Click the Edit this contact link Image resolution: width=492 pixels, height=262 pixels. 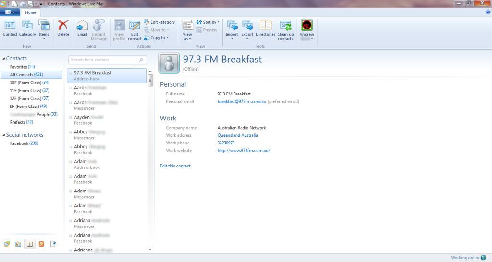pos(175,166)
